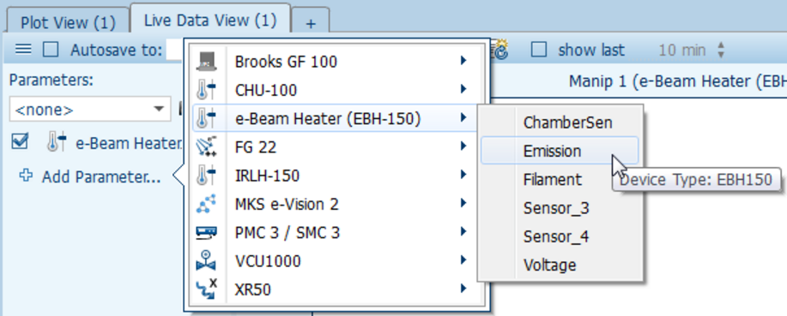This screenshot has height=316, width=787.
Task: Switch to the Plot View (1) tab
Action: (x=68, y=22)
